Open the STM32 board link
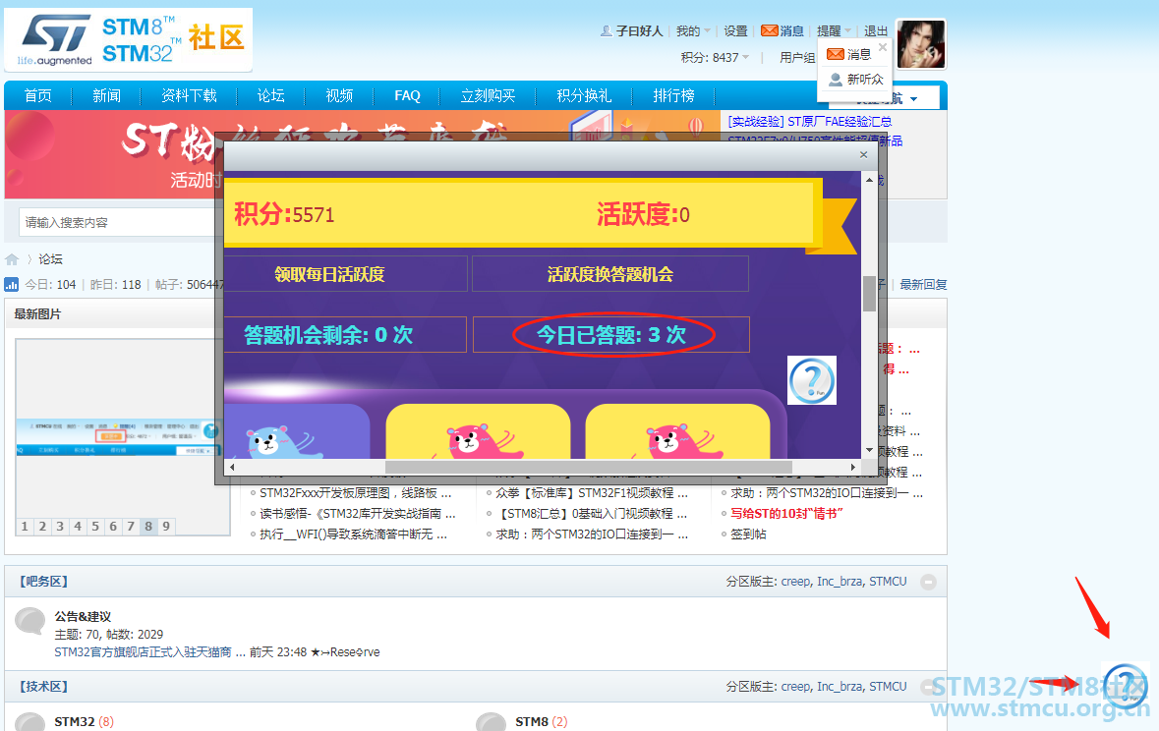The image size is (1159, 731). point(74,721)
